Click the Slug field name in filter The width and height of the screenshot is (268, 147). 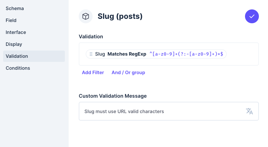click(100, 54)
